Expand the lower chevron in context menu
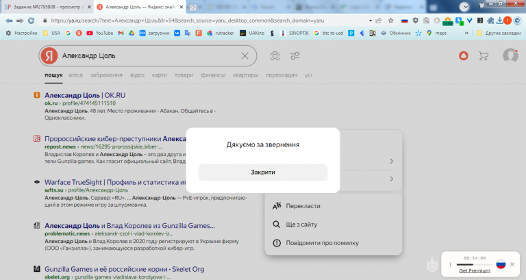The image size is (526, 280). click(x=392, y=179)
